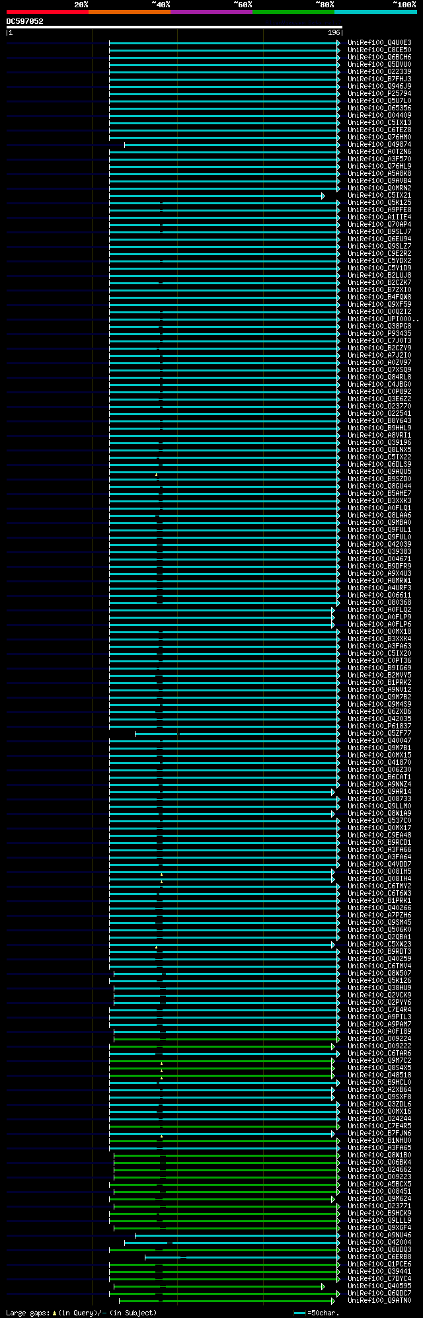Click UniRef100_A3FA63 label

click(379, 646)
